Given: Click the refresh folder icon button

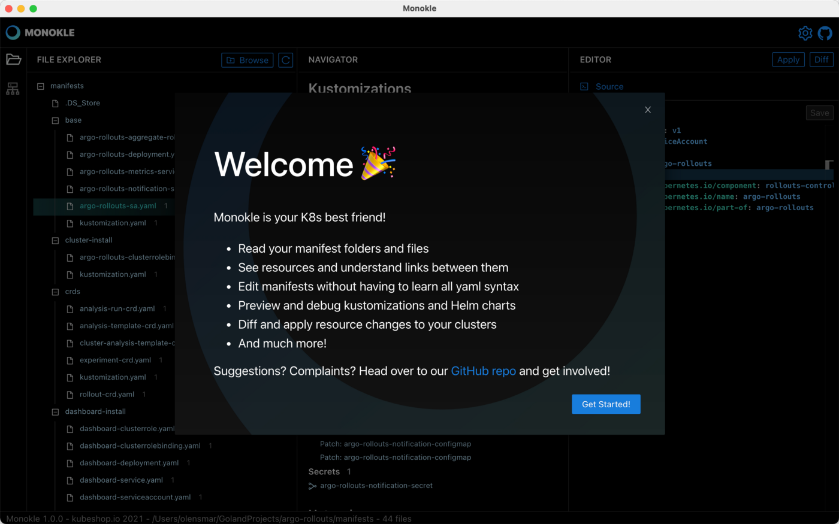Looking at the screenshot, I should [286, 60].
